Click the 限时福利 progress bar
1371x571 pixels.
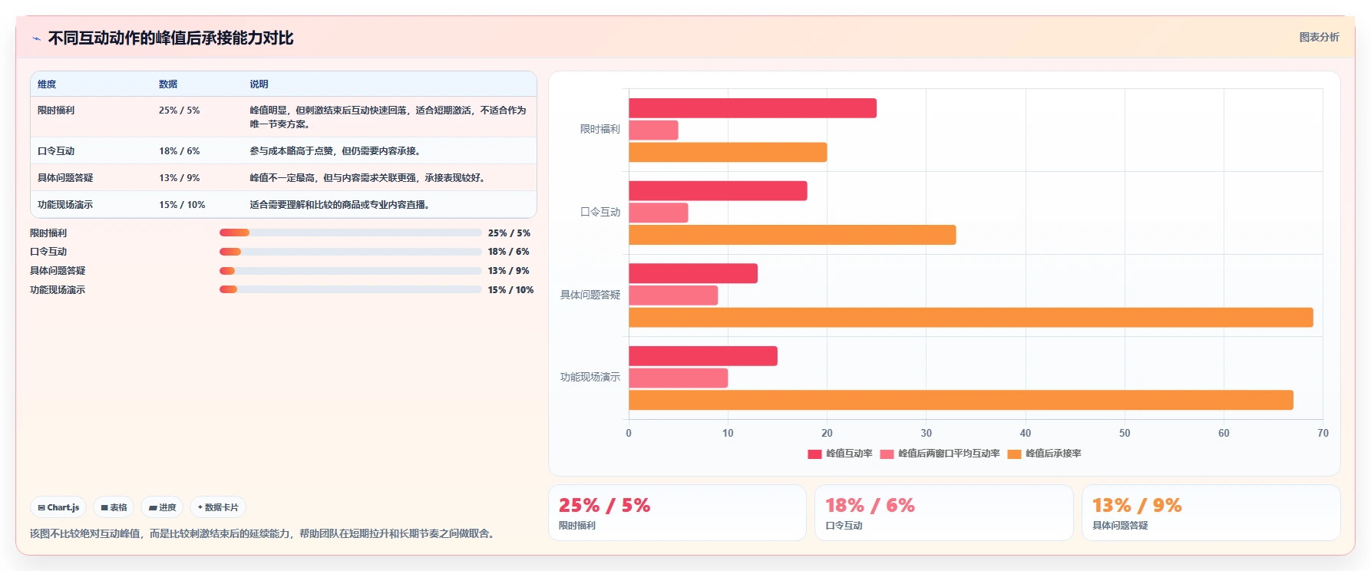click(x=350, y=233)
